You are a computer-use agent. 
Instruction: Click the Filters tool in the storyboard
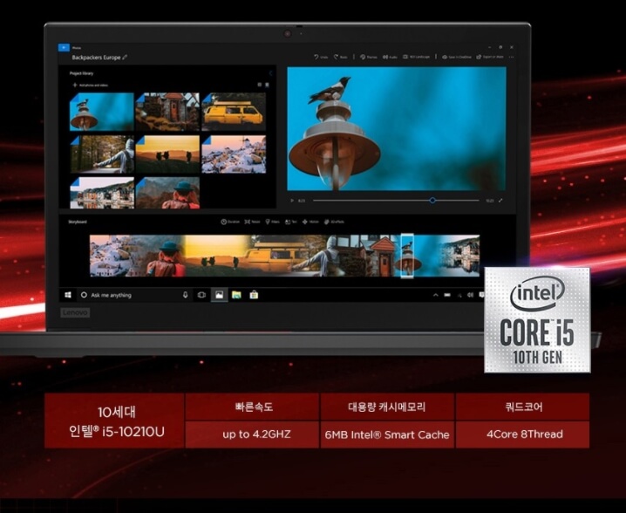pos(272,222)
